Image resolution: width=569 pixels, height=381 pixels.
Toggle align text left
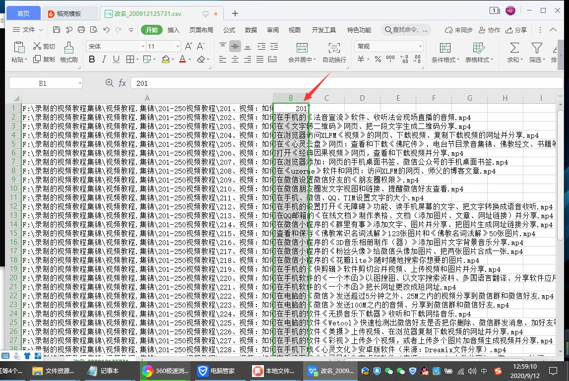222,59
